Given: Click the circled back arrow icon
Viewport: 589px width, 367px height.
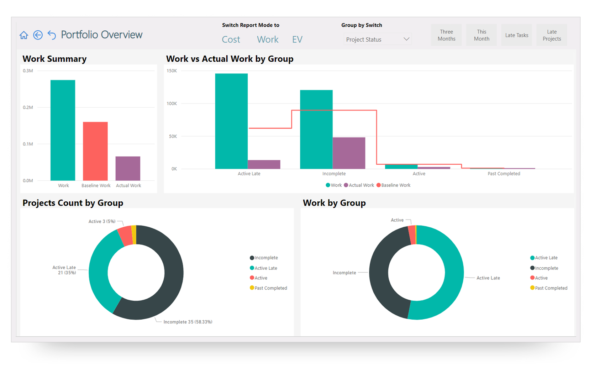Looking at the screenshot, I should (x=38, y=35).
